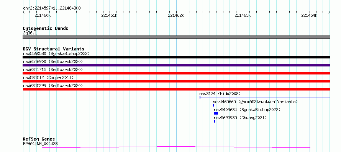Screen dimensions: 341x152
Task: Select the thin blue nsv3174 variant line
Action: [x=265, y=97]
